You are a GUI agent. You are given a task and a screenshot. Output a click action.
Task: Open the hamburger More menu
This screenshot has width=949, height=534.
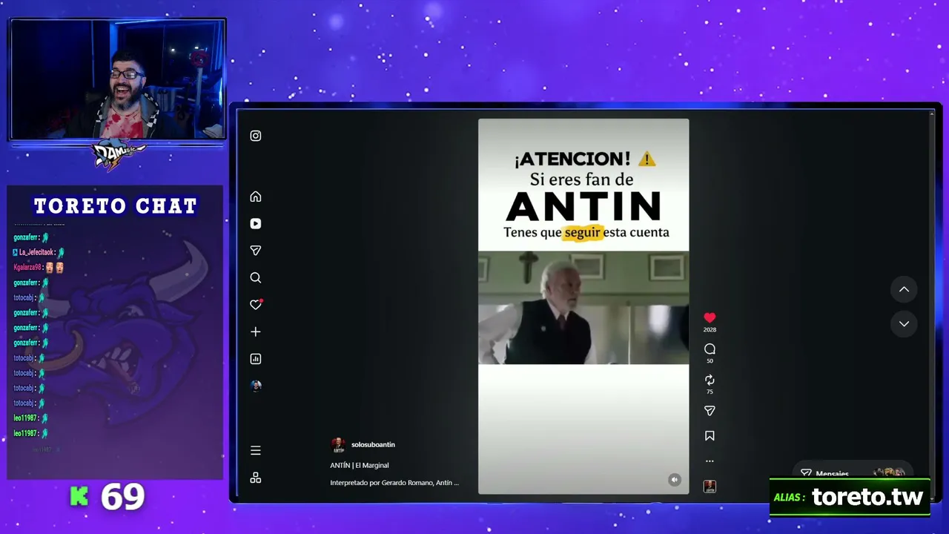click(256, 450)
